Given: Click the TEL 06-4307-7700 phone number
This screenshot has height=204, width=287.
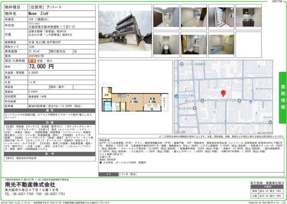Looking at the screenshot, I should click(x=19, y=194).
